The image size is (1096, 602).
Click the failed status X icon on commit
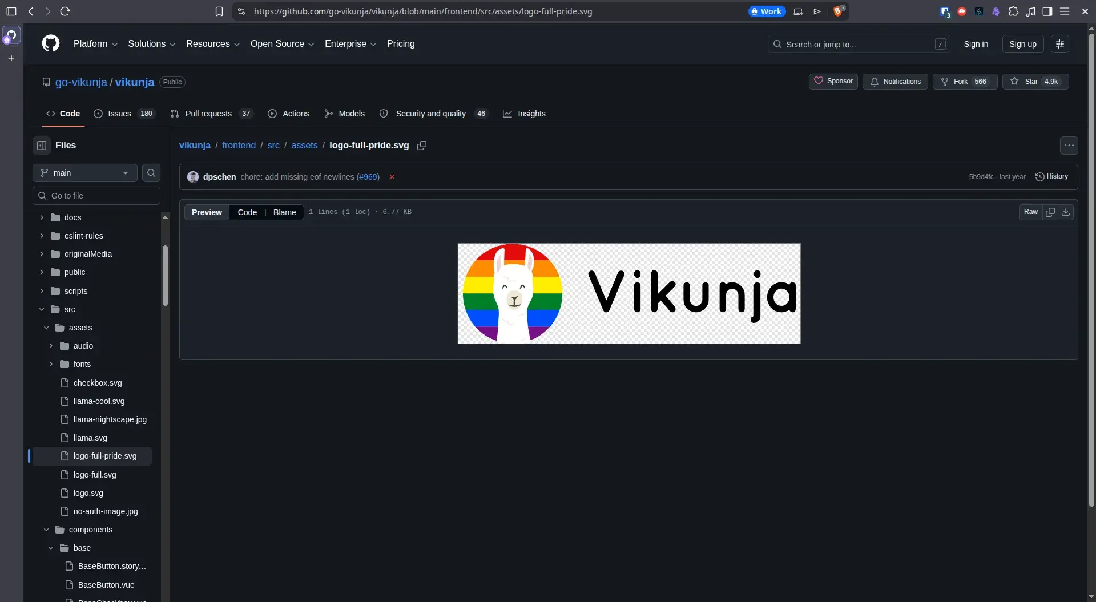(x=392, y=177)
